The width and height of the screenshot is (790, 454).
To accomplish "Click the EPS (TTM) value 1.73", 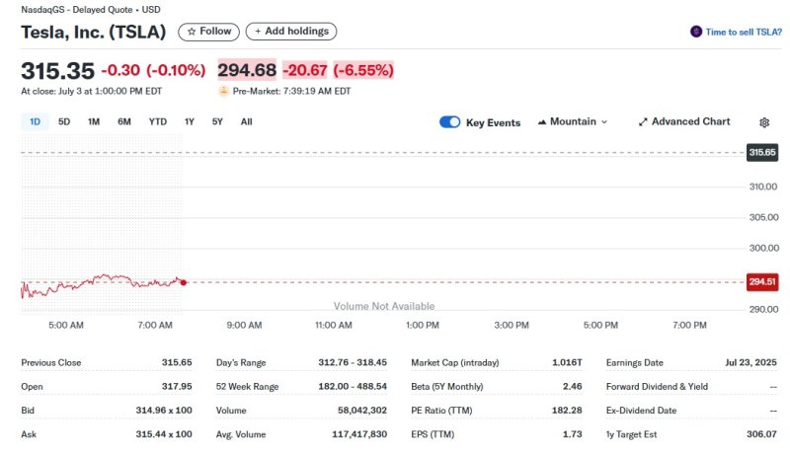I will pyautogui.click(x=573, y=434).
